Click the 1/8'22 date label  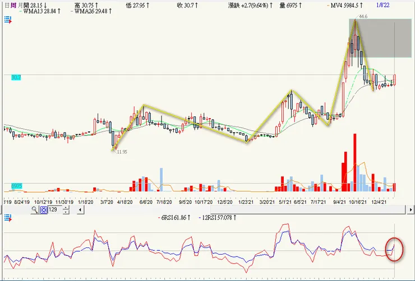click(x=383, y=5)
